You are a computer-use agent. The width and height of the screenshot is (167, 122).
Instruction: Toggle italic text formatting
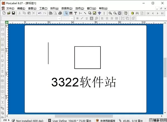point(82,18)
